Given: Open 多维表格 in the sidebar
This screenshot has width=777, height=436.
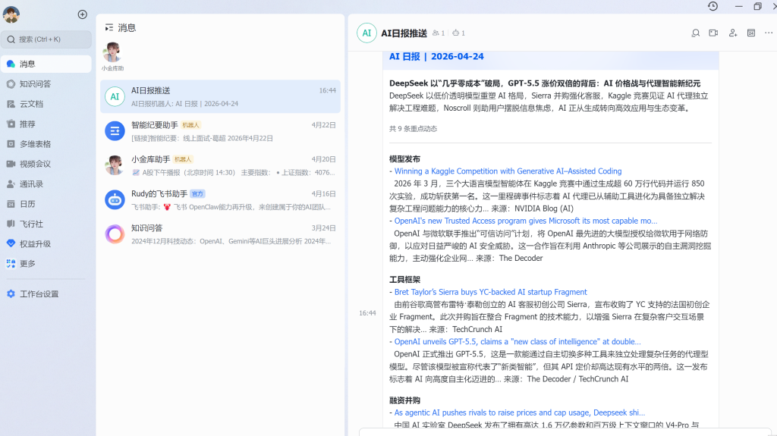Looking at the screenshot, I should [x=46, y=143].
